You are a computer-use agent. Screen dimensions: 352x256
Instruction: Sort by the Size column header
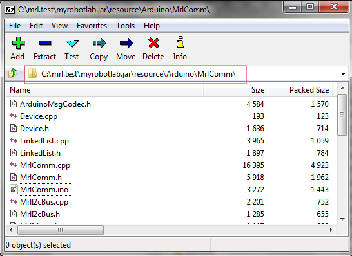point(235,90)
